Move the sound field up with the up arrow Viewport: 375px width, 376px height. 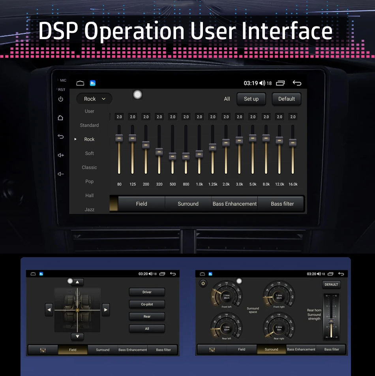pos(77,282)
